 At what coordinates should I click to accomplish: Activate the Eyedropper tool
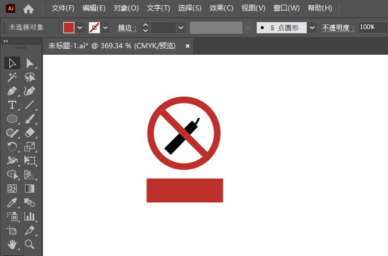click(12, 202)
